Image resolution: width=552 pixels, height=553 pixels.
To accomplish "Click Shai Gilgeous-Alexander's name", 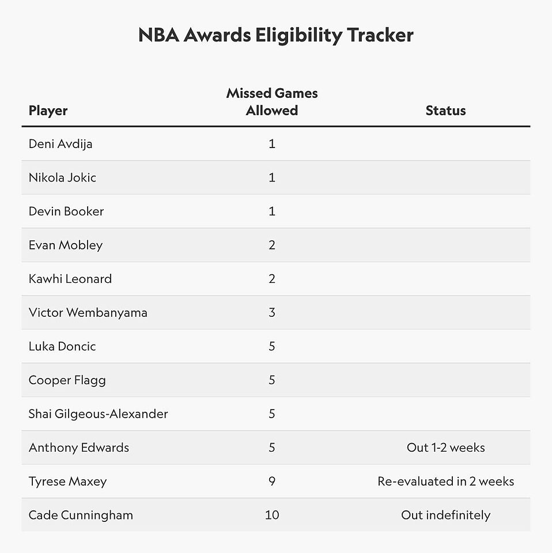I will [x=99, y=414].
